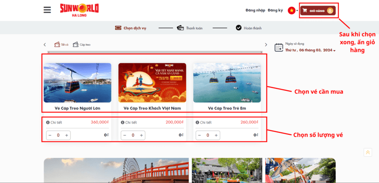The width and height of the screenshot is (379, 183).
Task: Go to previous category with left arrow
Action: (45, 44)
